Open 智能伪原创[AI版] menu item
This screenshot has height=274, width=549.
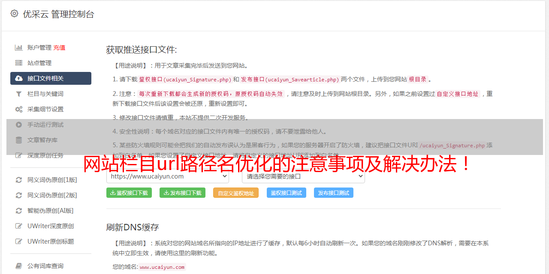coord(51,211)
